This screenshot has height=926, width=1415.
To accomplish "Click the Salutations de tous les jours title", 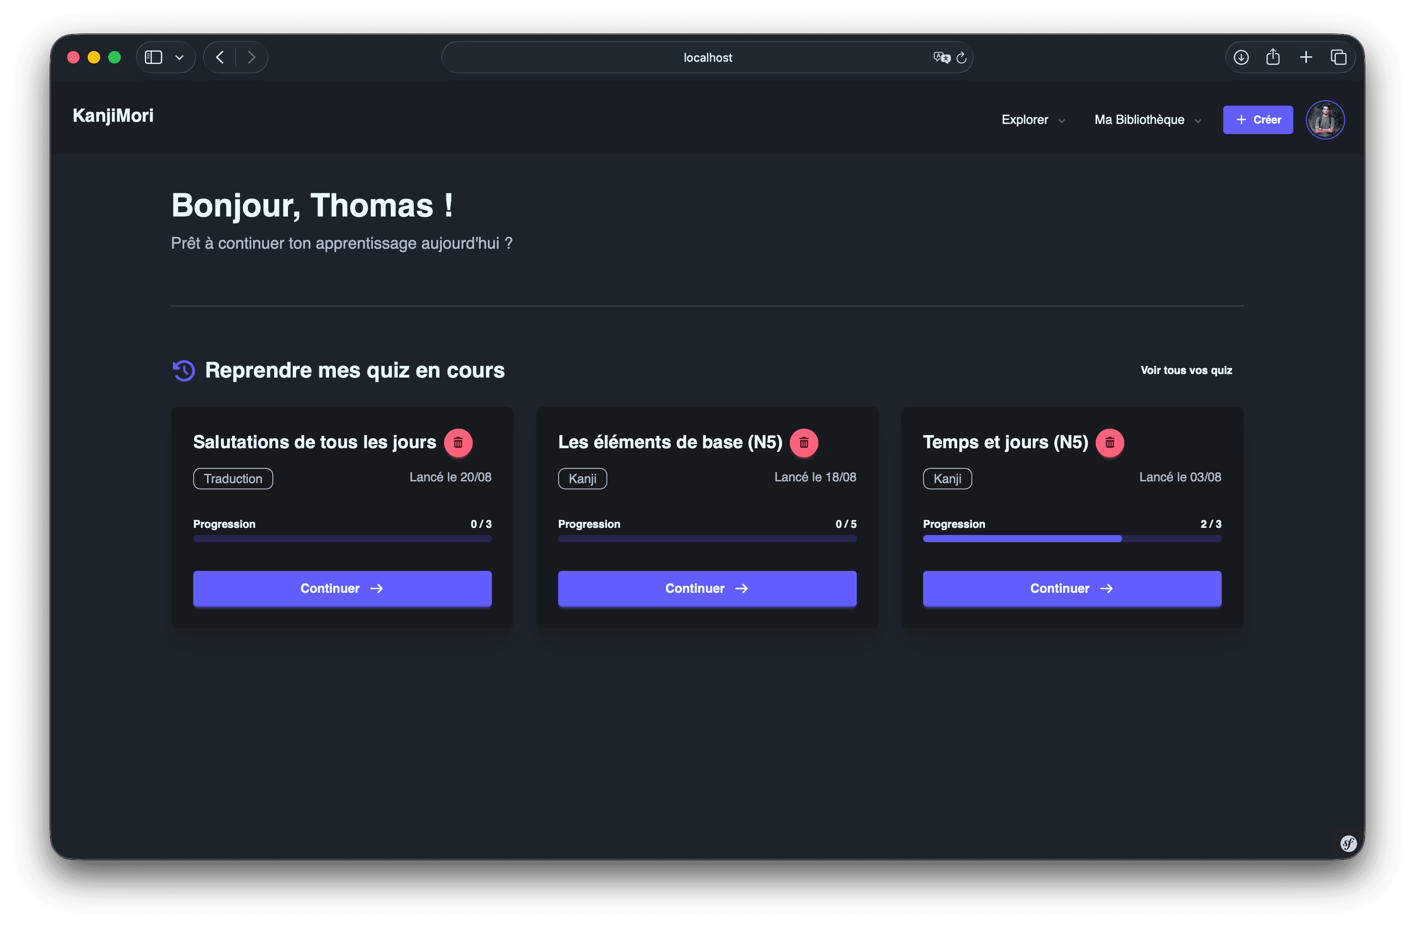I will (x=314, y=442).
